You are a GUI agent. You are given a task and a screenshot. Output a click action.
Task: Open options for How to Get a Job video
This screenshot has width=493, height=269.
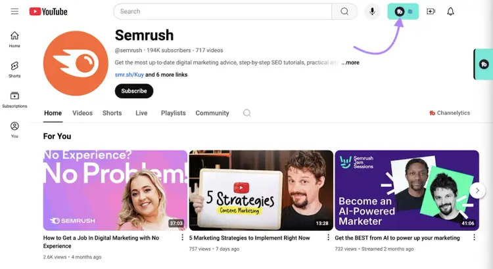click(x=182, y=238)
